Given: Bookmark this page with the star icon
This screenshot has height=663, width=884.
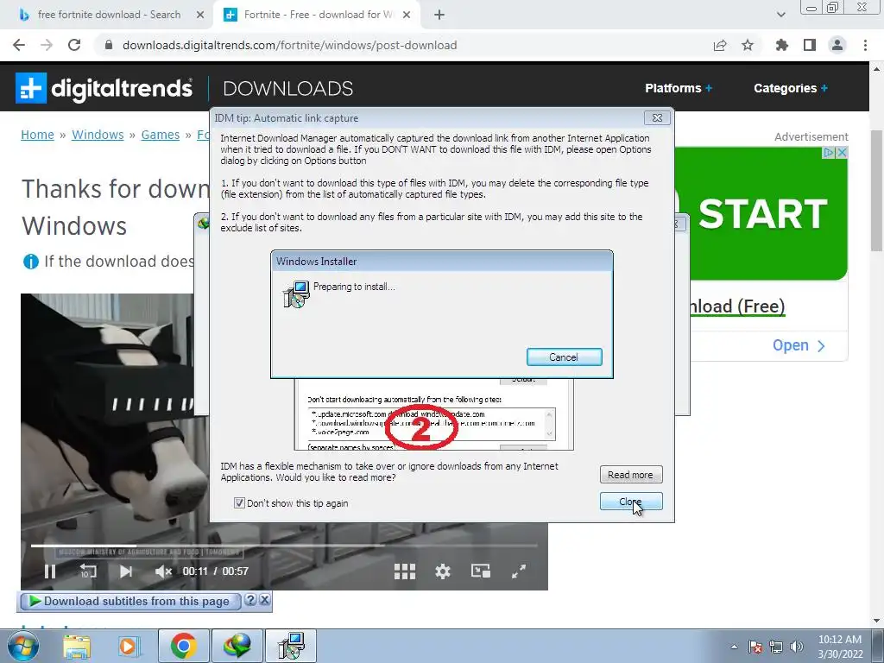Looking at the screenshot, I should pyautogui.click(x=748, y=45).
